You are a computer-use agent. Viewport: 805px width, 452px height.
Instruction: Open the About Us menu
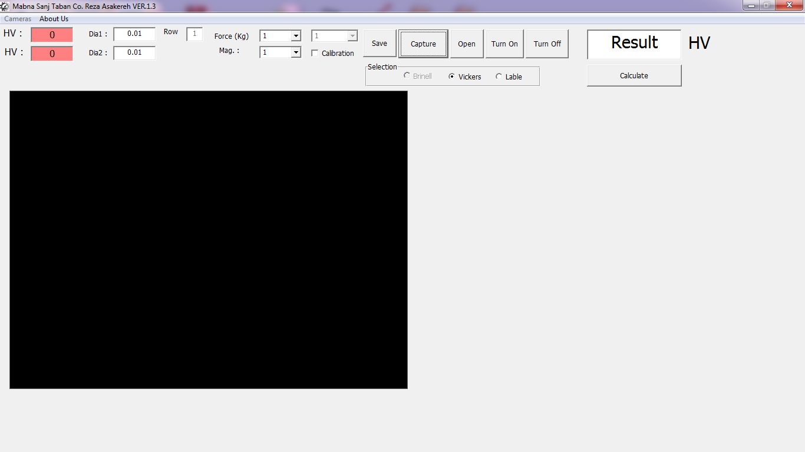point(54,19)
